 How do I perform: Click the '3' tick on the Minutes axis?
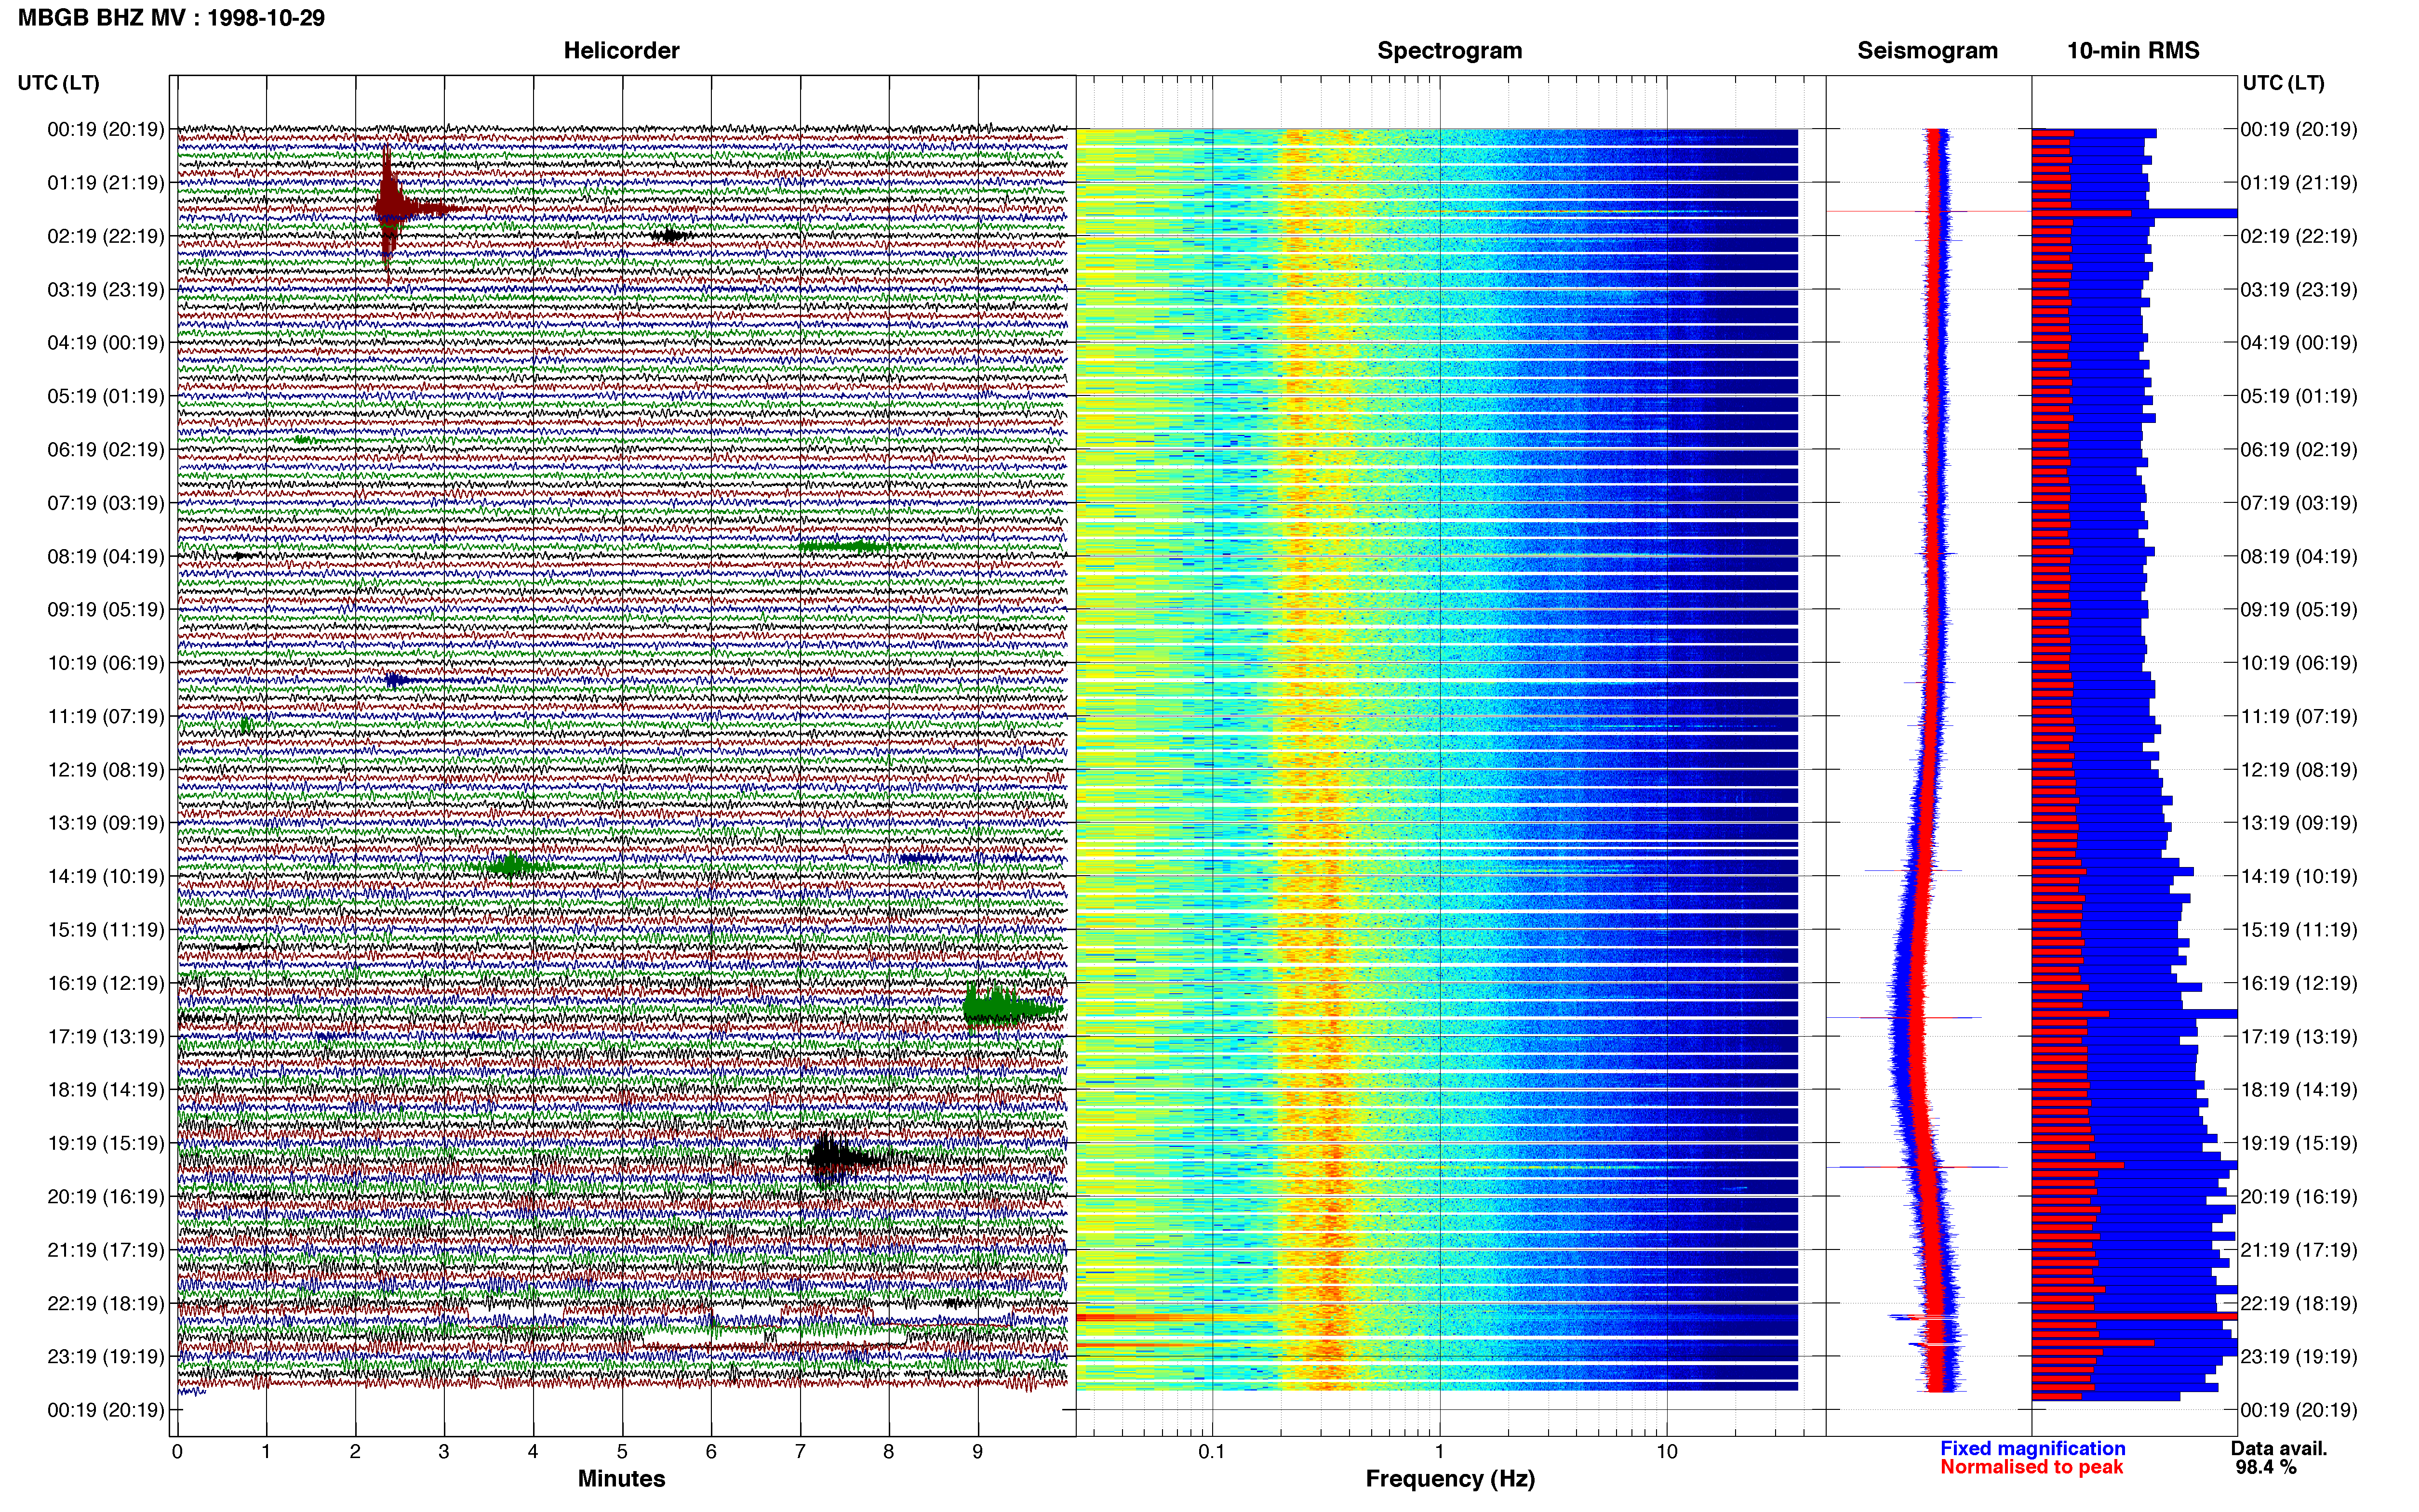(x=444, y=1451)
